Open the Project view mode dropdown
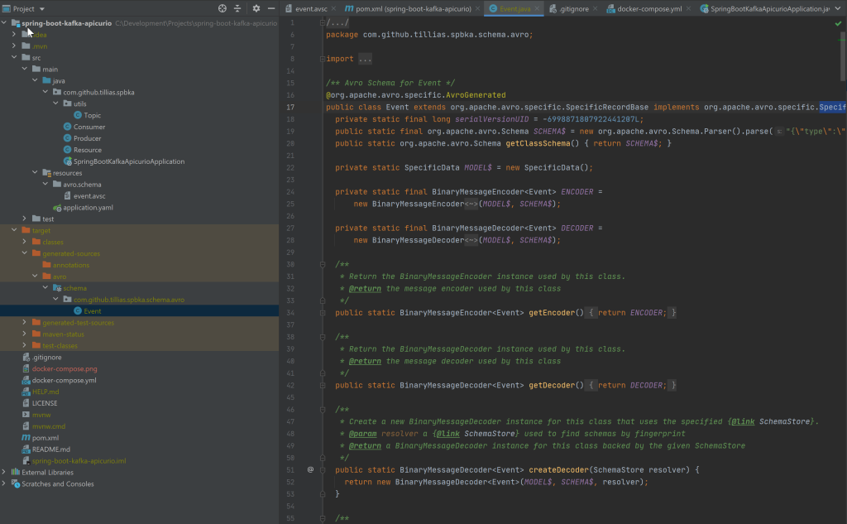Image resolution: width=847 pixels, height=524 pixels. pos(43,7)
